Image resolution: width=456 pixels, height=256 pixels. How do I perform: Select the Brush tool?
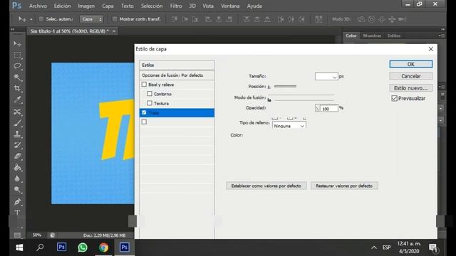17,123
